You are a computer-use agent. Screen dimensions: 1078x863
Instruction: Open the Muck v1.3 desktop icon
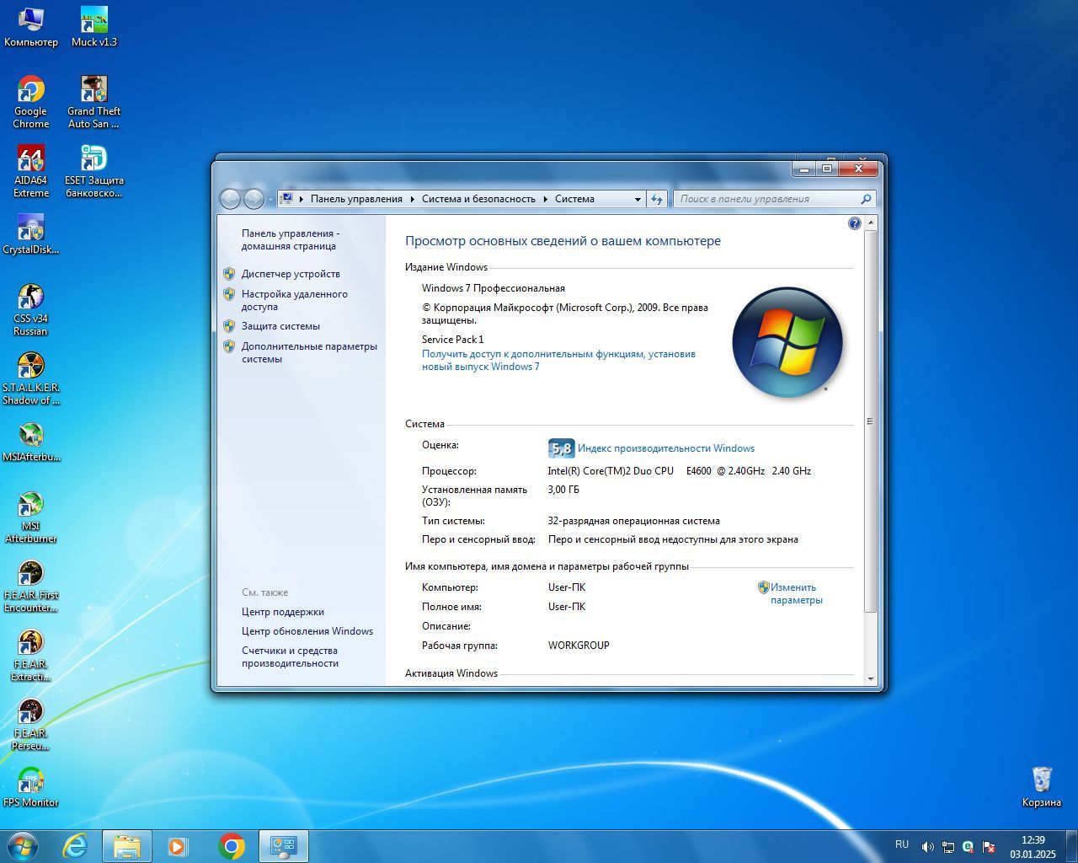[94, 27]
